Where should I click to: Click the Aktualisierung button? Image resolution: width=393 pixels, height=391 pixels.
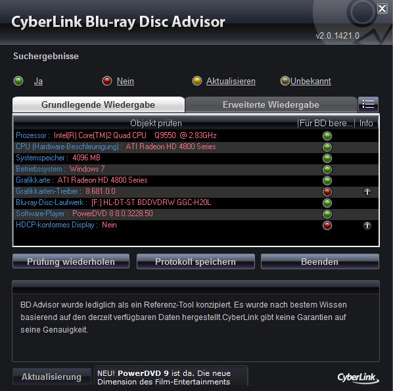point(52,377)
